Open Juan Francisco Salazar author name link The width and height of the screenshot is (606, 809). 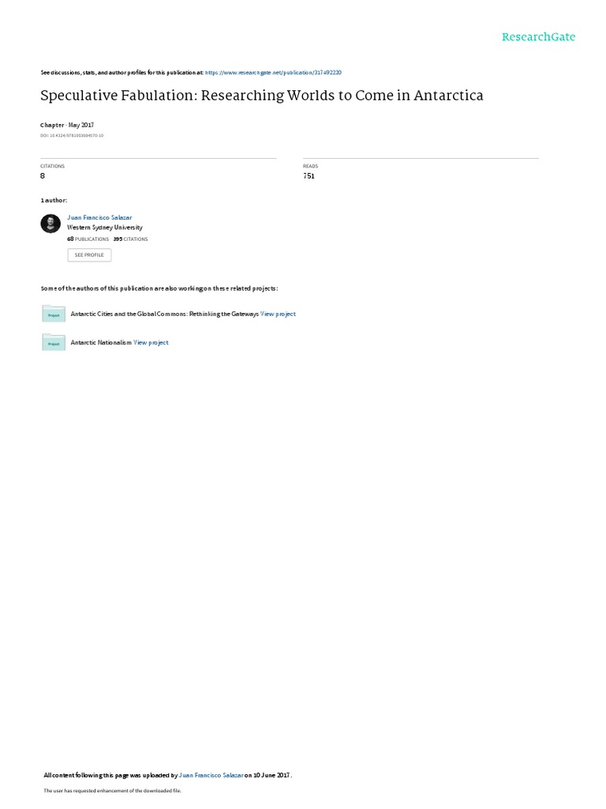(x=99, y=218)
